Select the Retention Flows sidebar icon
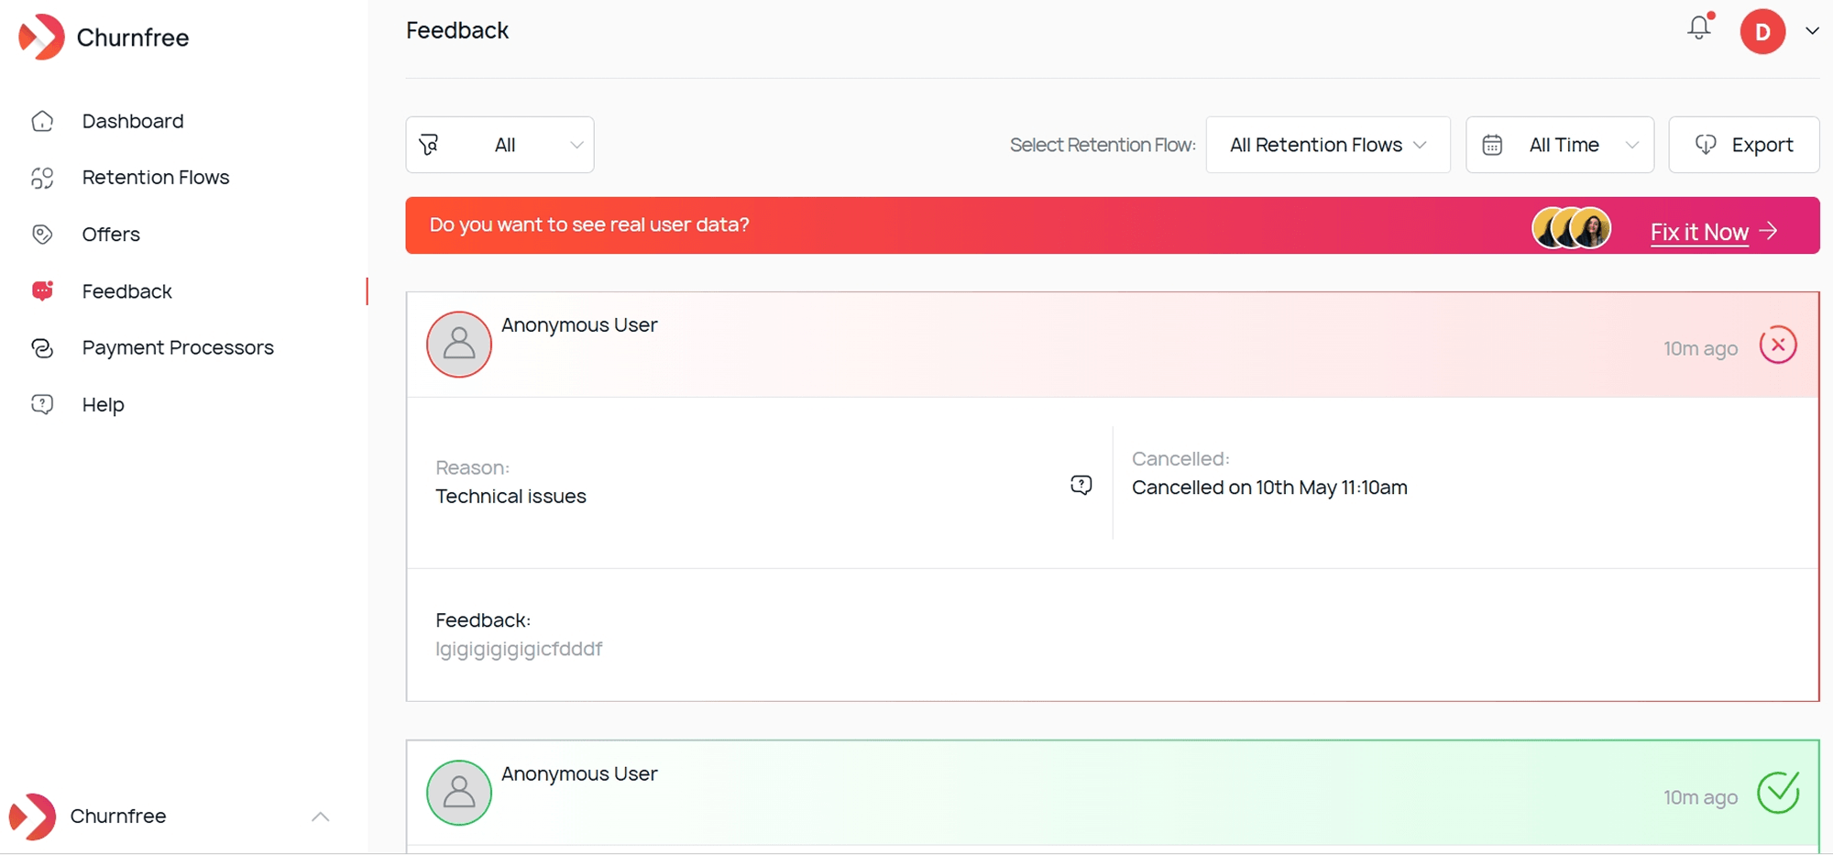1833x855 pixels. click(42, 178)
